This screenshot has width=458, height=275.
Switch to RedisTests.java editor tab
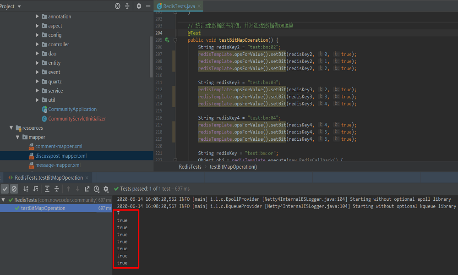(179, 6)
